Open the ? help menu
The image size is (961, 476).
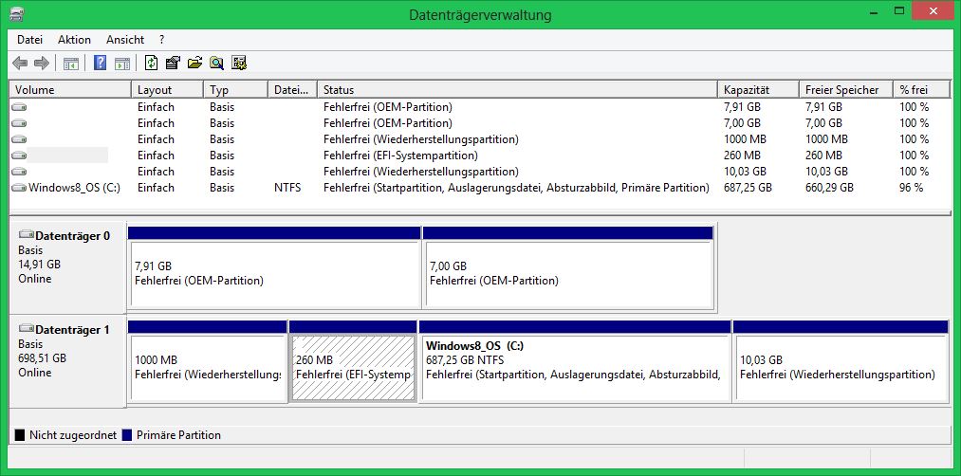pyautogui.click(x=162, y=40)
